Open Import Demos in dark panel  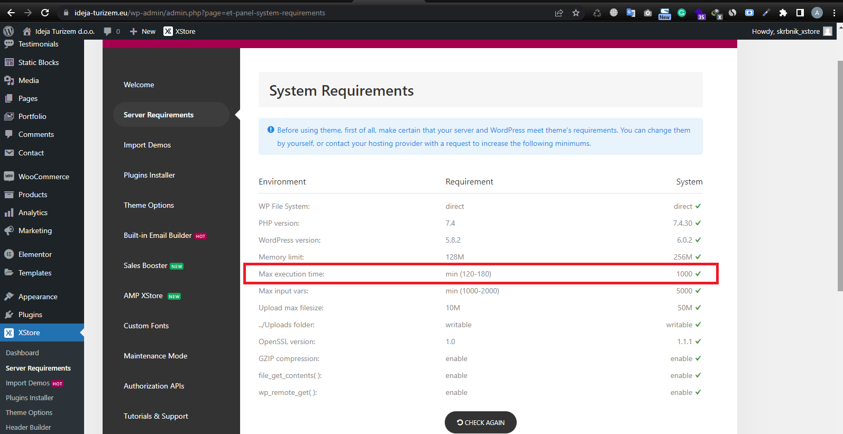pos(147,145)
